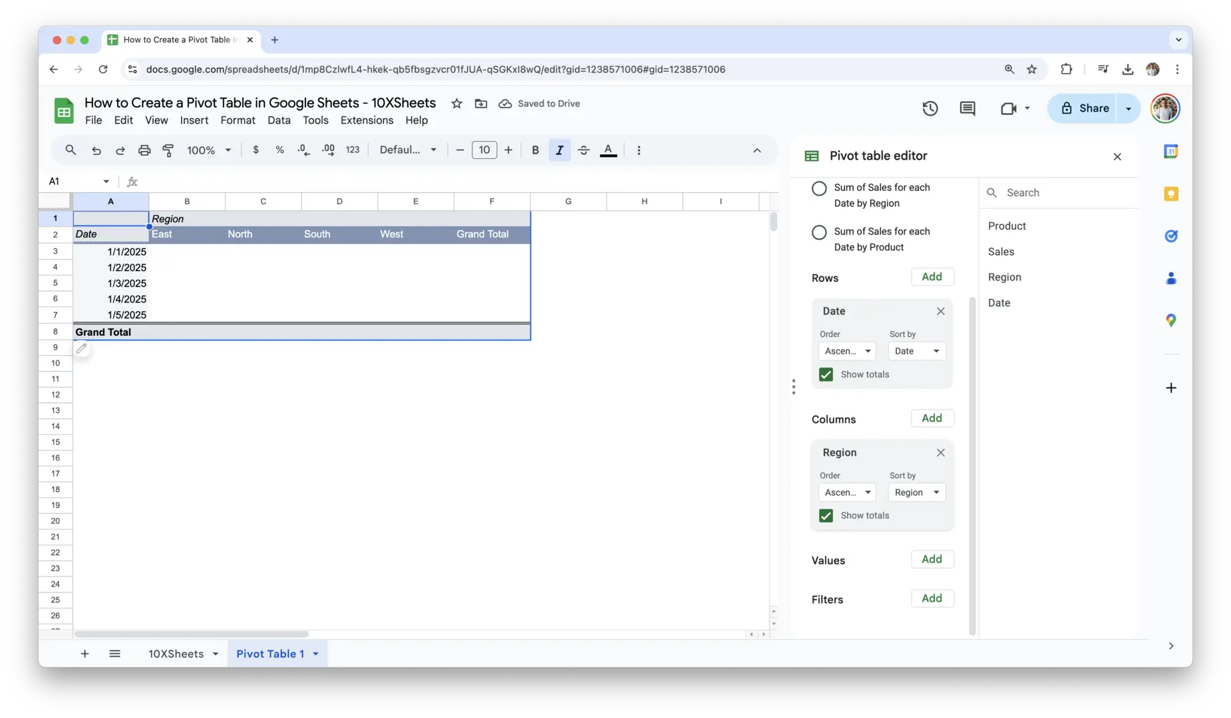The image size is (1231, 718).
Task: Open Date Order ascending dropdown
Action: [847, 351]
